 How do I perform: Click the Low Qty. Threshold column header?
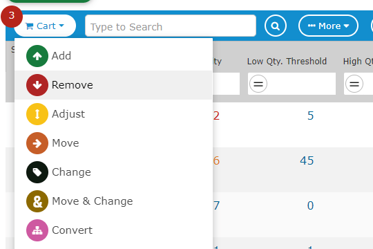(287, 62)
